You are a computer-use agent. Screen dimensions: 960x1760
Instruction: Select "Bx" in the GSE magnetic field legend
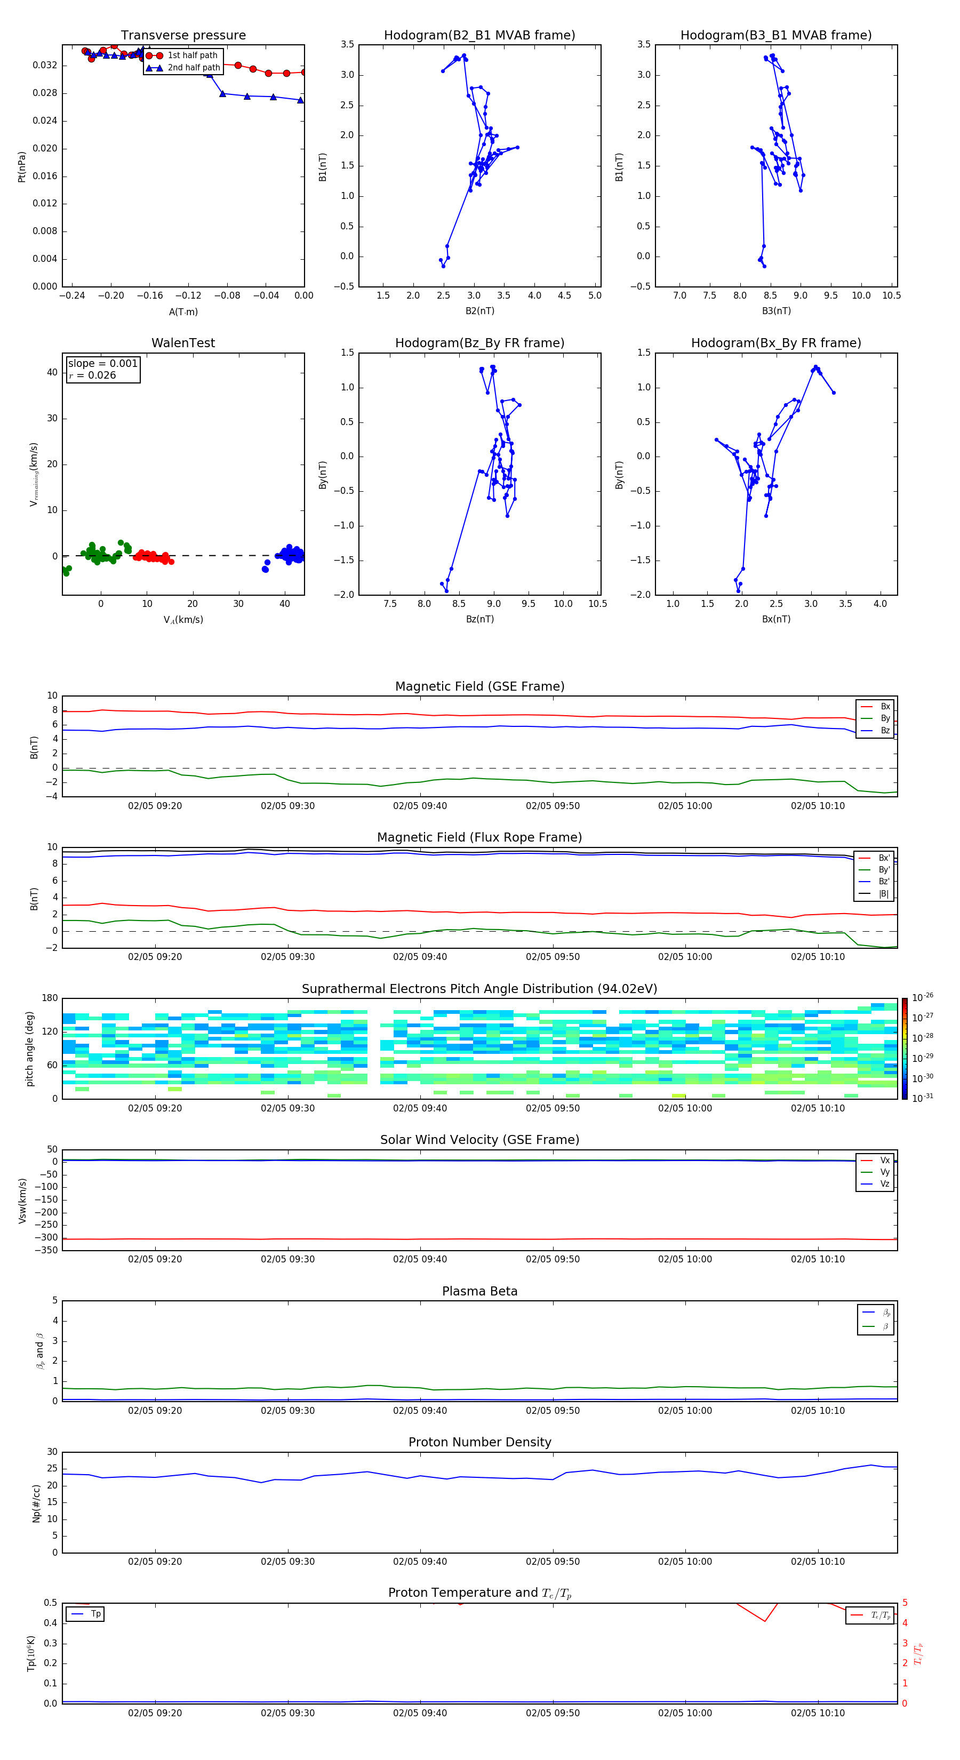click(x=875, y=707)
